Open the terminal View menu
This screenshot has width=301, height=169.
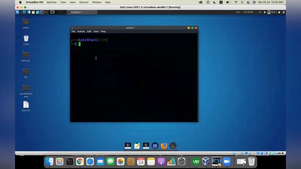[96, 31]
